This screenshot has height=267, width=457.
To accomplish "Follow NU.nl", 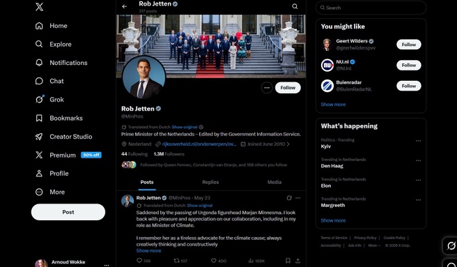I will pos(409,65).
